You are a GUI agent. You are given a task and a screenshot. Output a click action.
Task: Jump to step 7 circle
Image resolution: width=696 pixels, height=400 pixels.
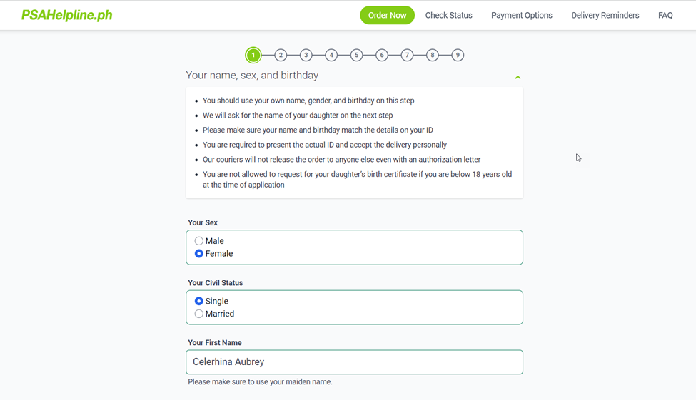coord(407,55)
